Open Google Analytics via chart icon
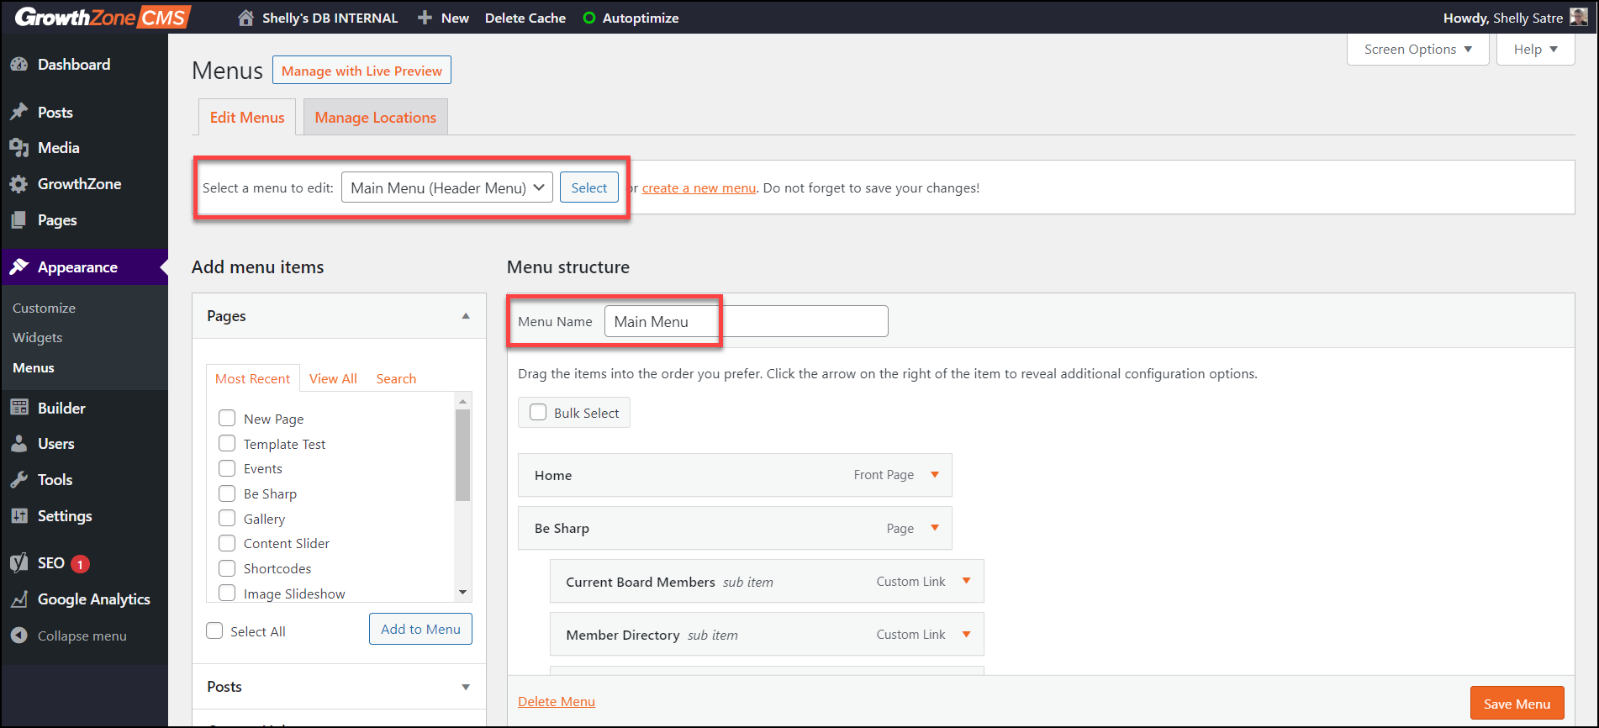 click(19, 599)
